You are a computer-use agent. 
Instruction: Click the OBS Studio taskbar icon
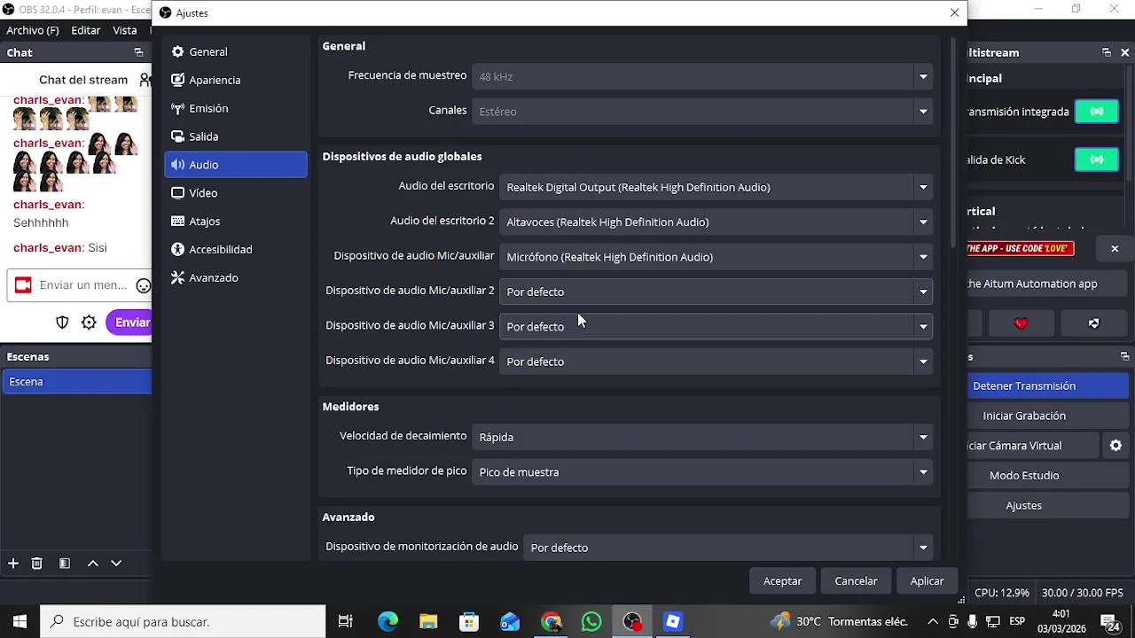(632, 621)
